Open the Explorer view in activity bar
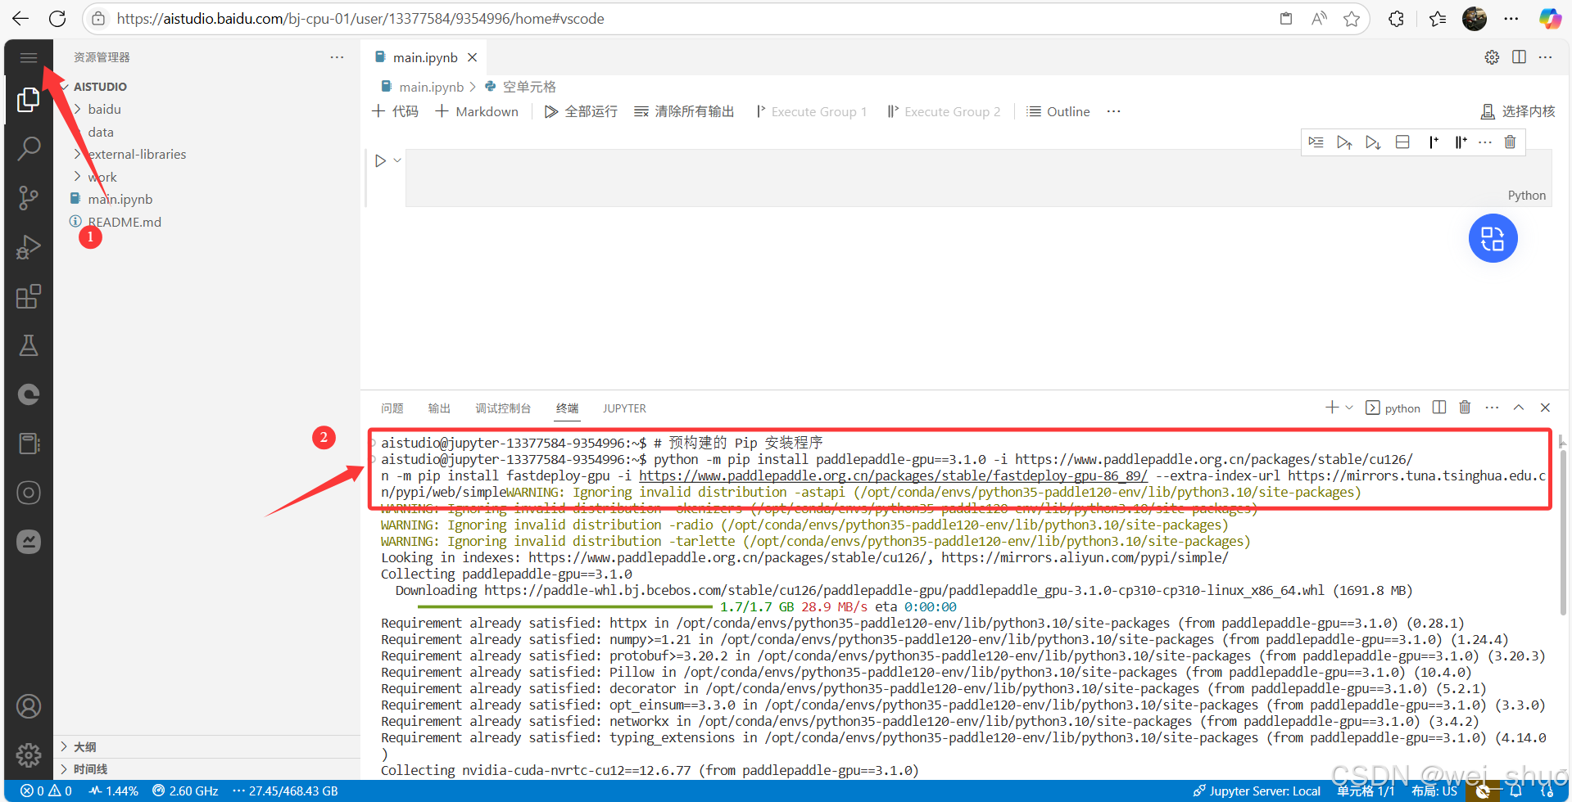The height and width of the screenshot is (802, 1572). pyautogui.click(x=29, y=100)
